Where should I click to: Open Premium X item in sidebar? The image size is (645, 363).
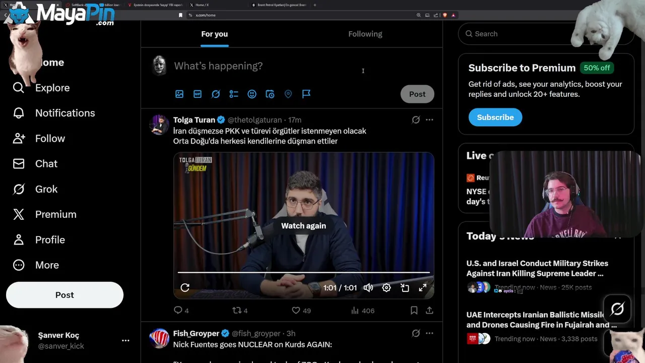click(45, 214)
